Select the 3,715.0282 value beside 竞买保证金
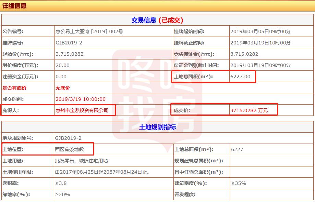This screenshot has height=202, width=315. [244, 54]
